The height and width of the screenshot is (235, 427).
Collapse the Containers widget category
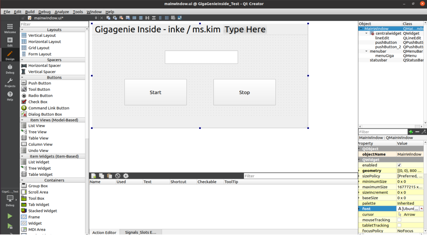coord(22,180)
